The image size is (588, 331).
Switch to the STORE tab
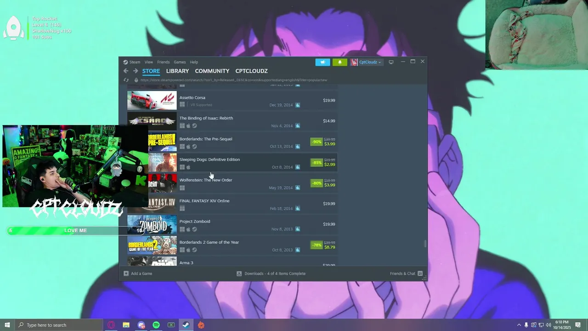[x=151, y=71]
